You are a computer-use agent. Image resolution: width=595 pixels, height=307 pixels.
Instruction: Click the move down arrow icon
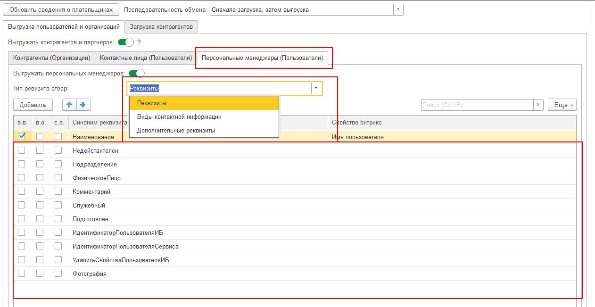pos(83,105)
